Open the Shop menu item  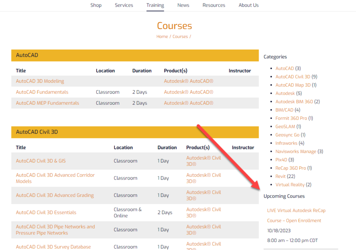96,5
